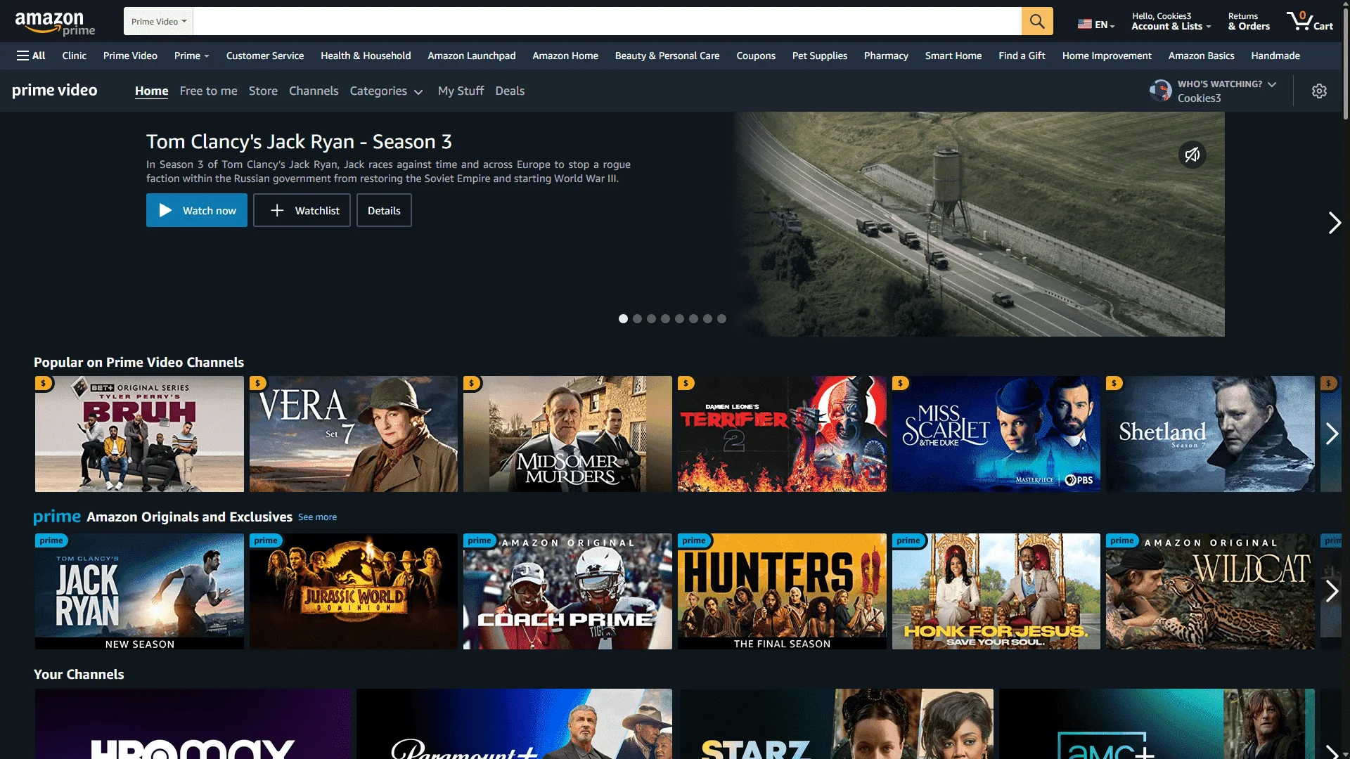Advance hero carousel with the right arrow

point(1334,223)
